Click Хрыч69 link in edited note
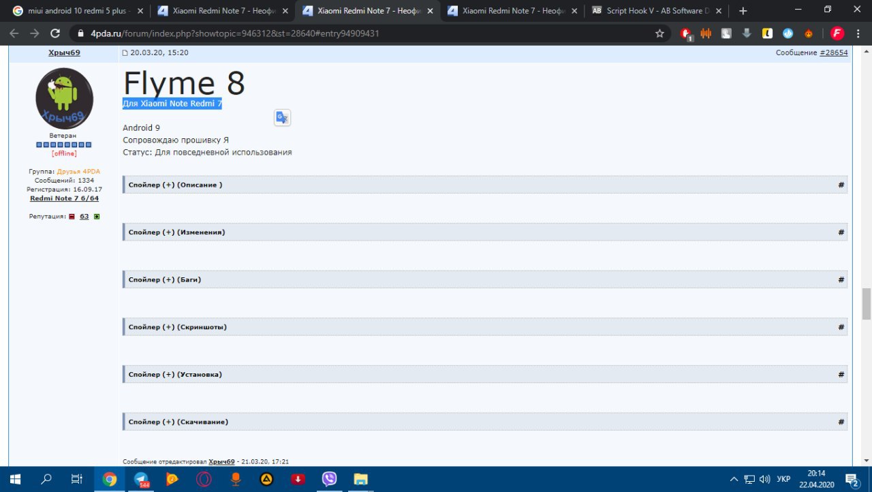 [x=221, y=461]
